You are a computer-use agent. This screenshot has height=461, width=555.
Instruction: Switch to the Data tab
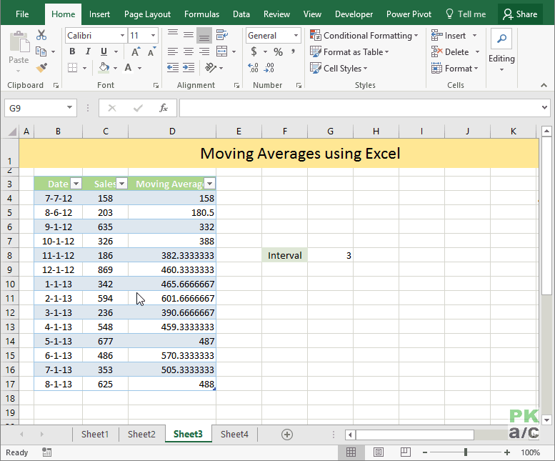(x=241, y=14)
